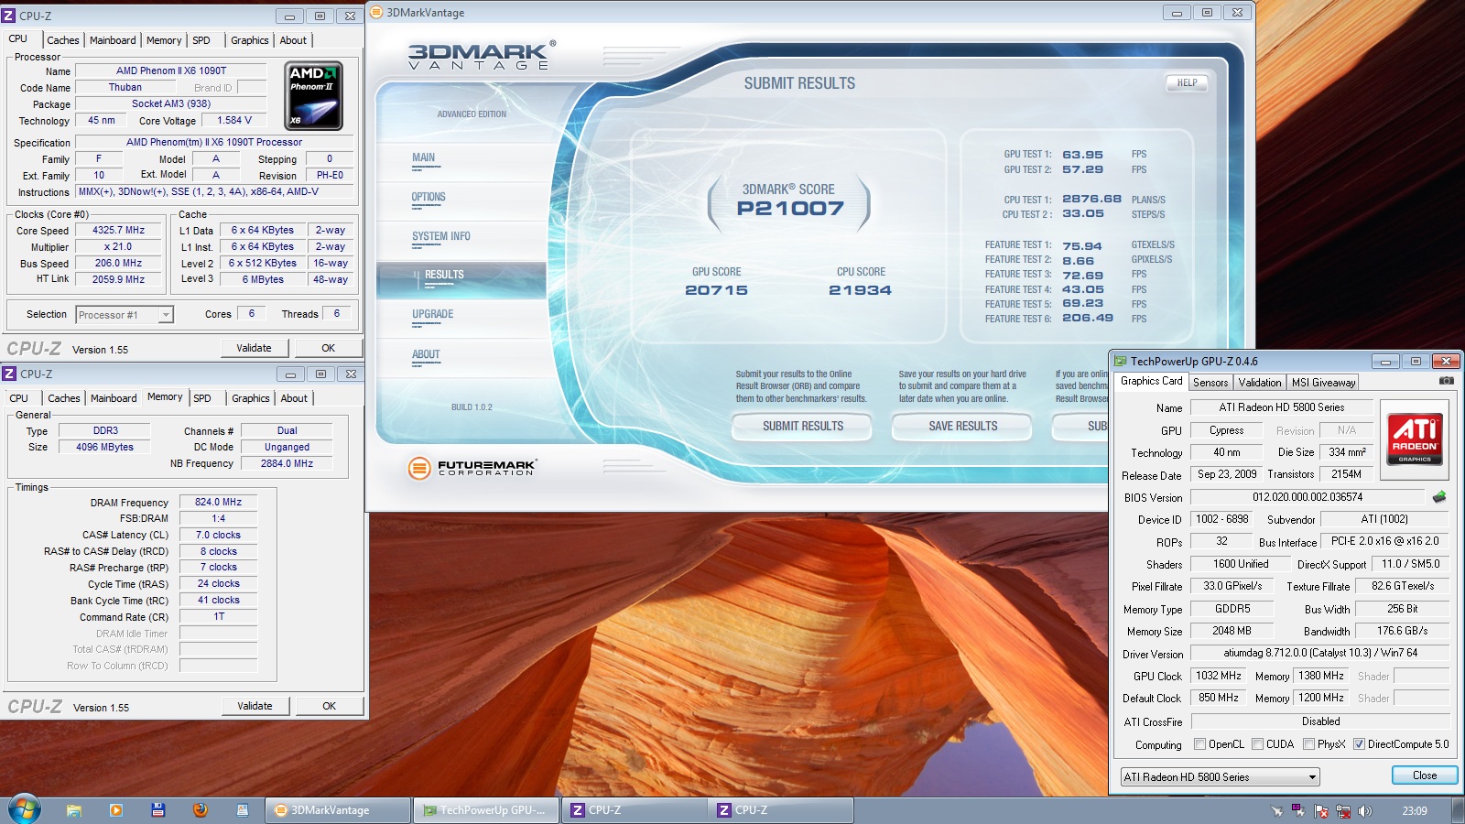Click the 3DMarkVantage title bar icon
The image size is (1465, 824).
click(x=376, y=12)
